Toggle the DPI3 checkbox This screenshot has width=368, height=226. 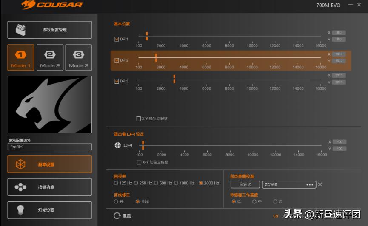(x=117, y=81)
